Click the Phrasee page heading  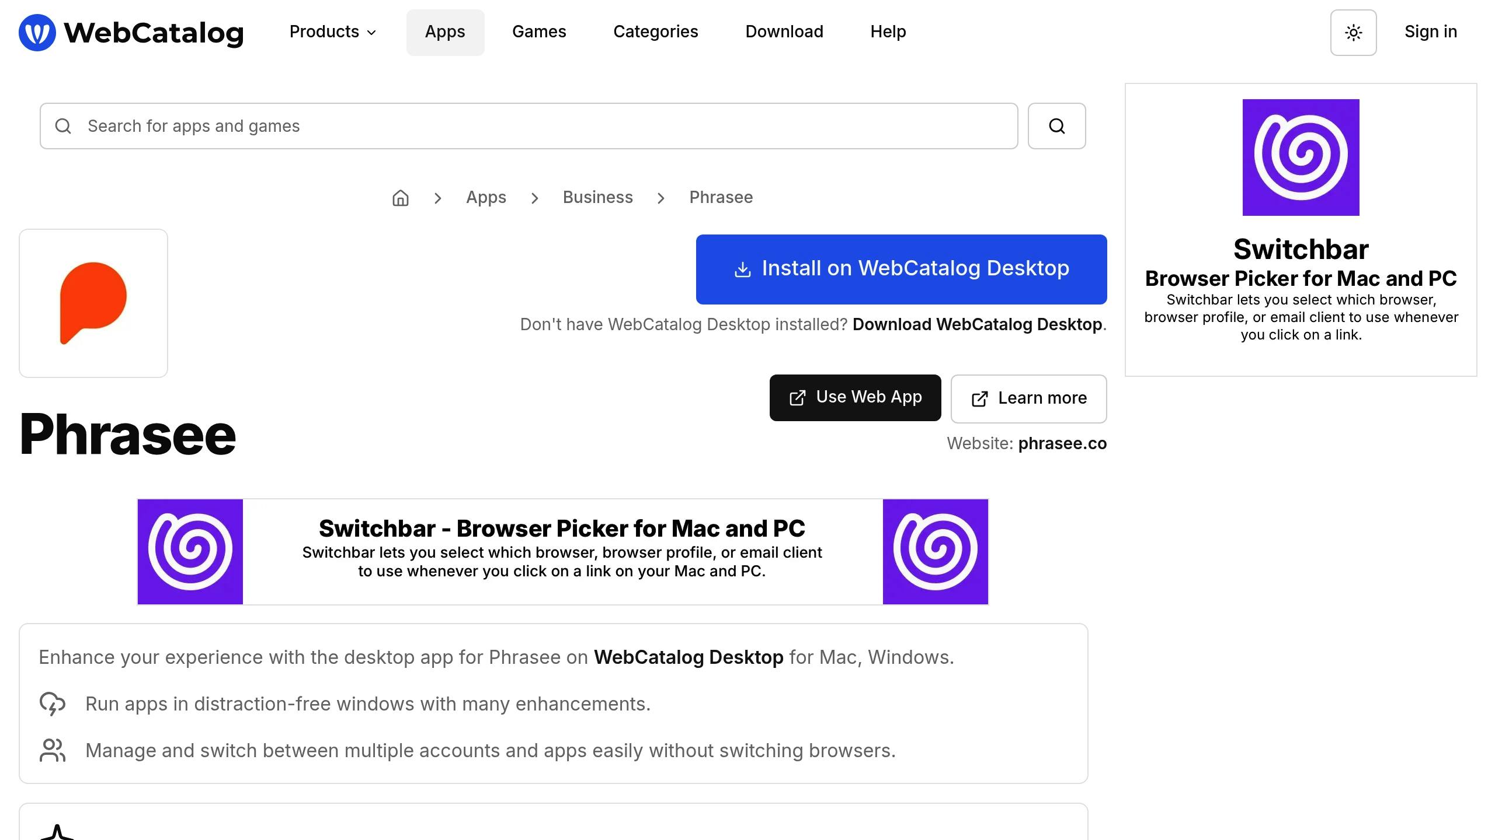(x=128, y=434)
